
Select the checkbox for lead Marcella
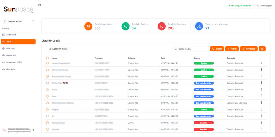[48, 129]
